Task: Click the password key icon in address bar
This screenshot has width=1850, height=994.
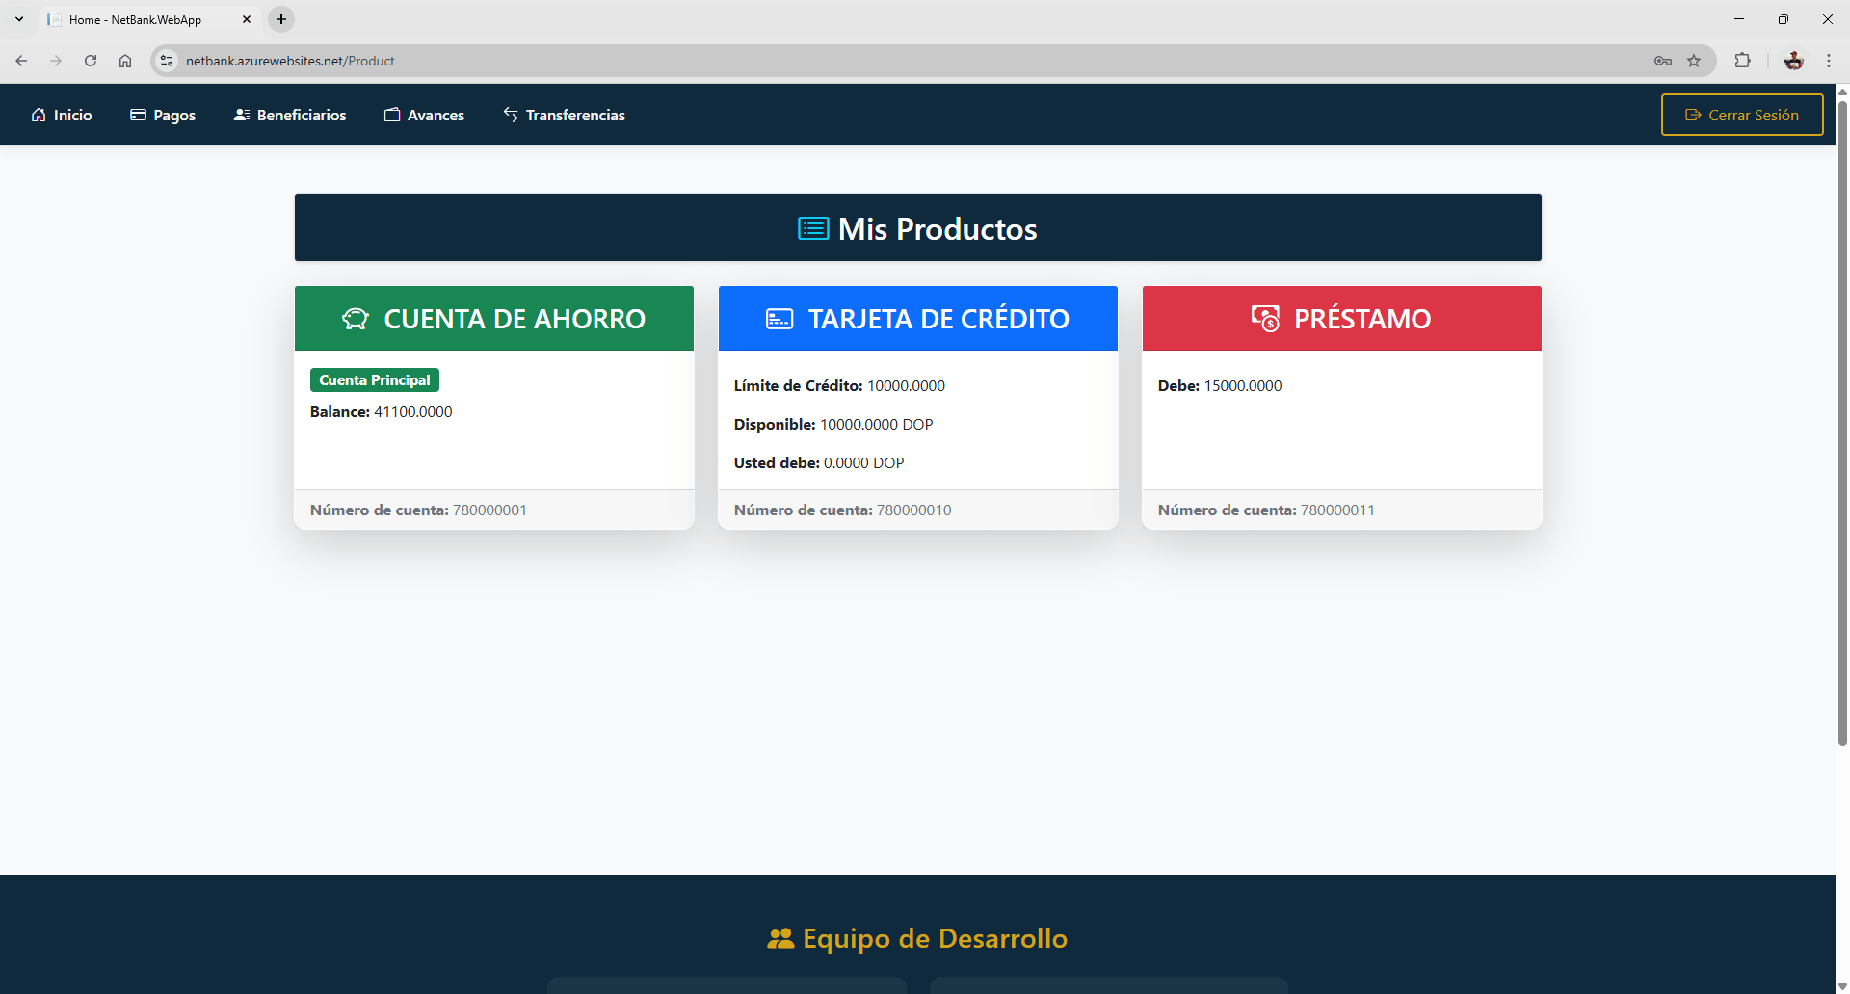Action: pos(1663,61)
